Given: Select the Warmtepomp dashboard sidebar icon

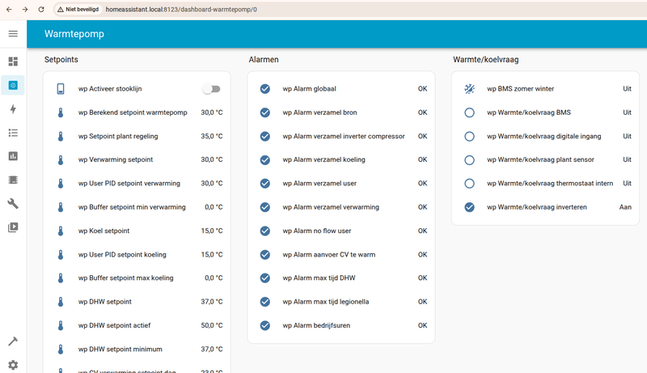Looking at the screenshot, I should (13, 86).
